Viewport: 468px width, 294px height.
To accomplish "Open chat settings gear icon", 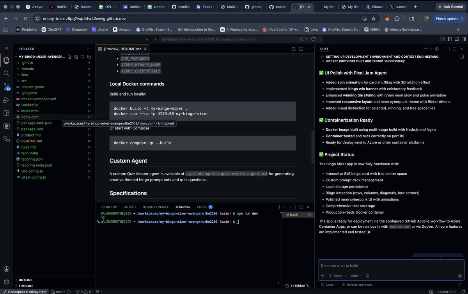I will [x=437, y=49].
